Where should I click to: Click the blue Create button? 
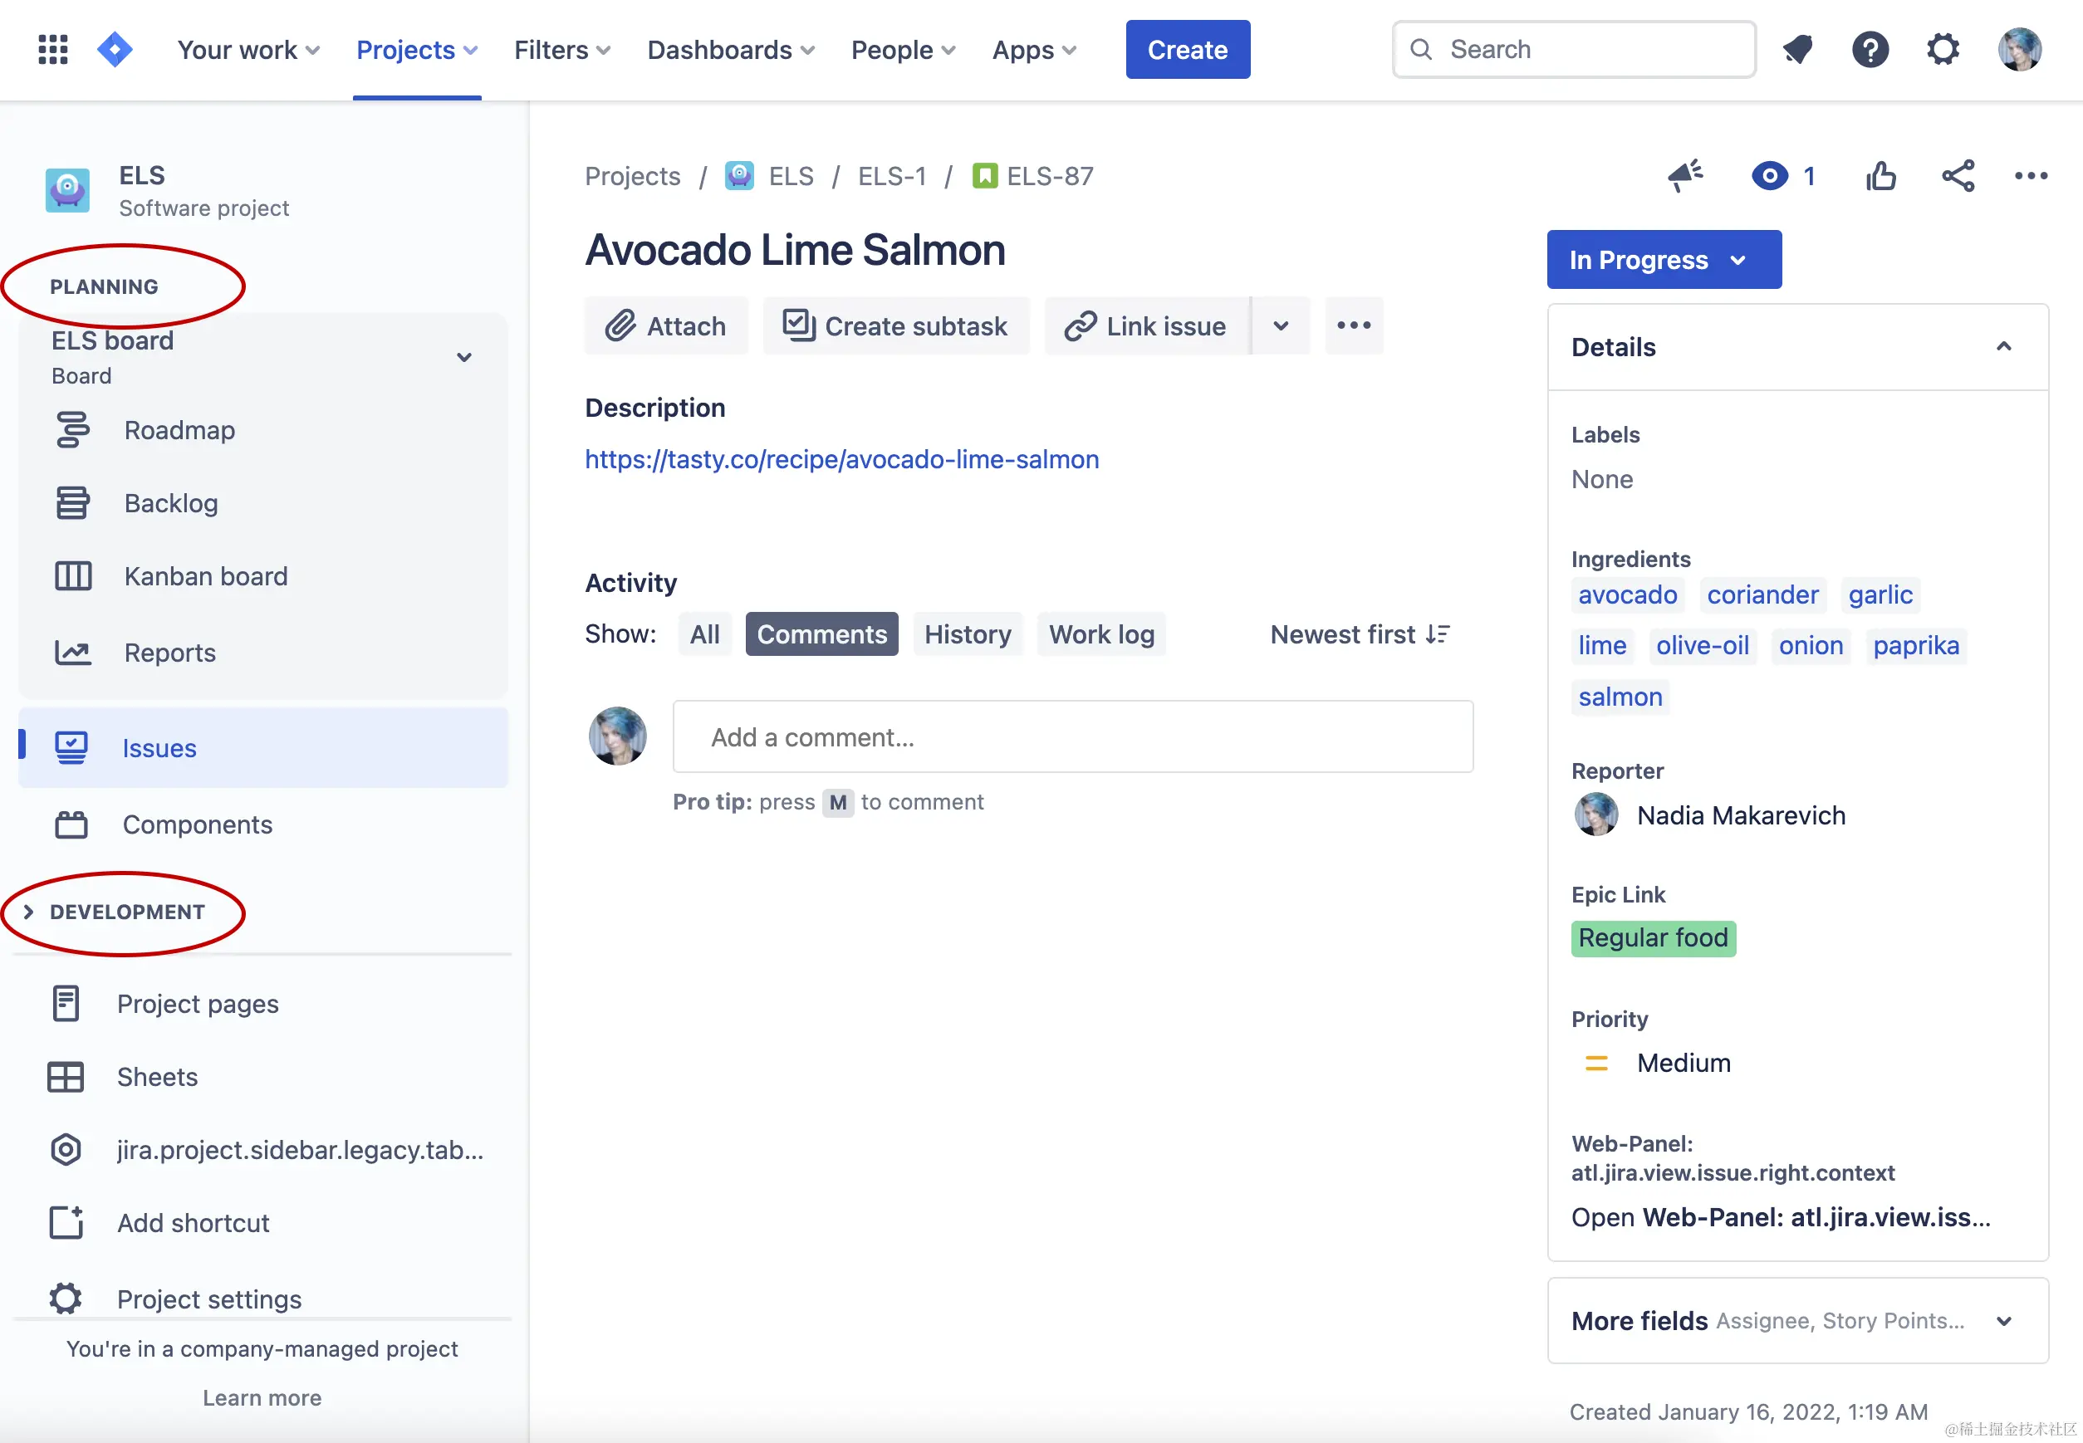pos(1187,50)
